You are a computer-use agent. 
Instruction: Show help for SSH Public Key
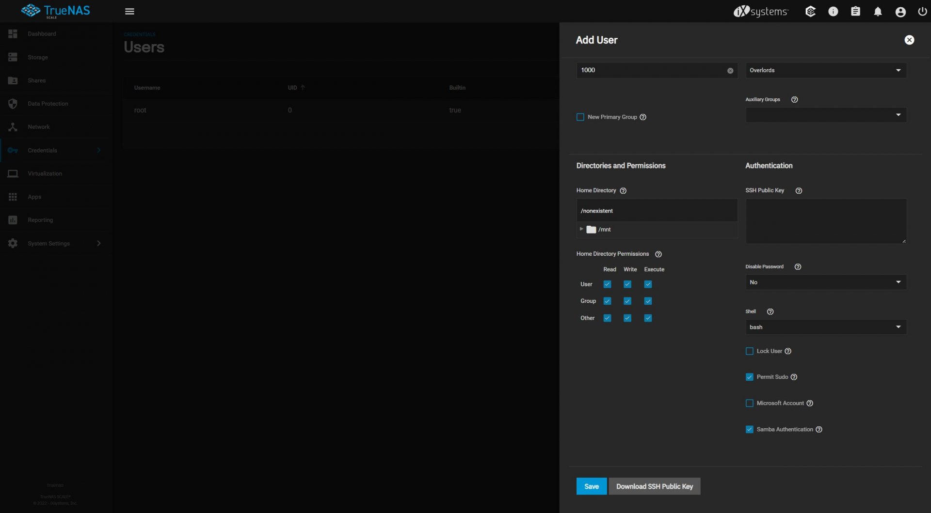pyautogui.click(x=799, y=191)
